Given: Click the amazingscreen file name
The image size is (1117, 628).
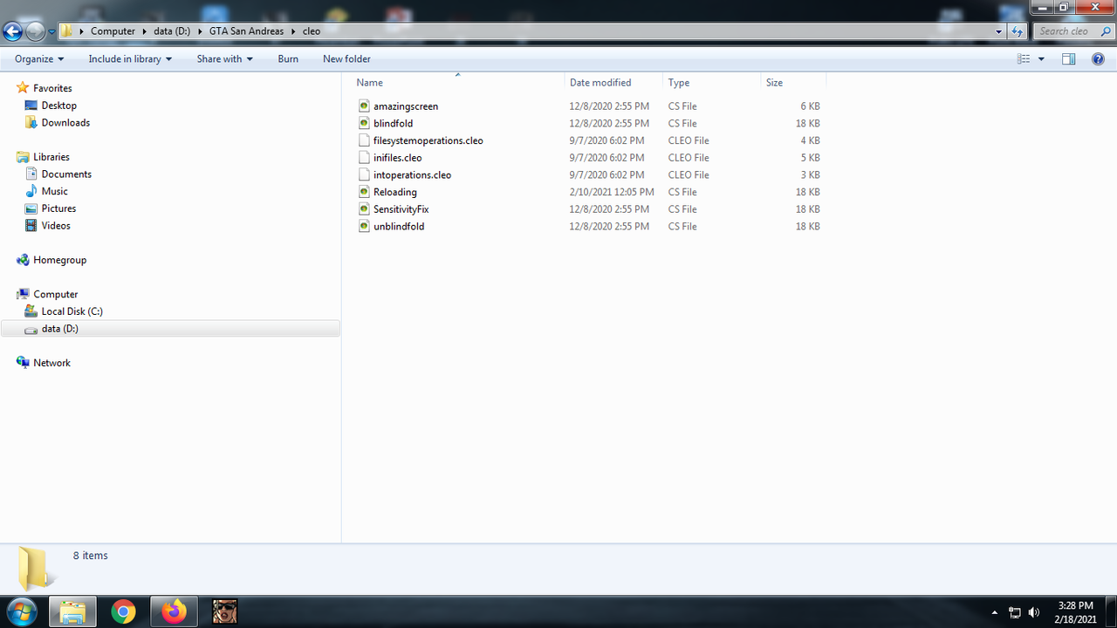Looking at the screenshot, I should coord(406,106).
